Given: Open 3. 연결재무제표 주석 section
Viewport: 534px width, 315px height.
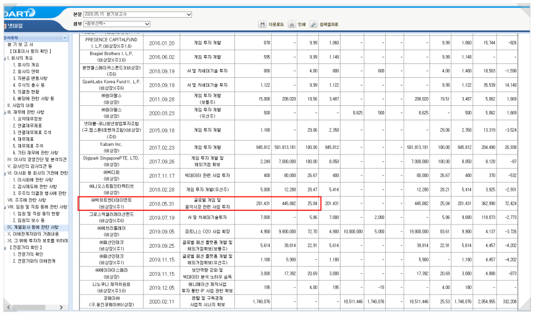Looking at the screenshot, I should [32, 132].
